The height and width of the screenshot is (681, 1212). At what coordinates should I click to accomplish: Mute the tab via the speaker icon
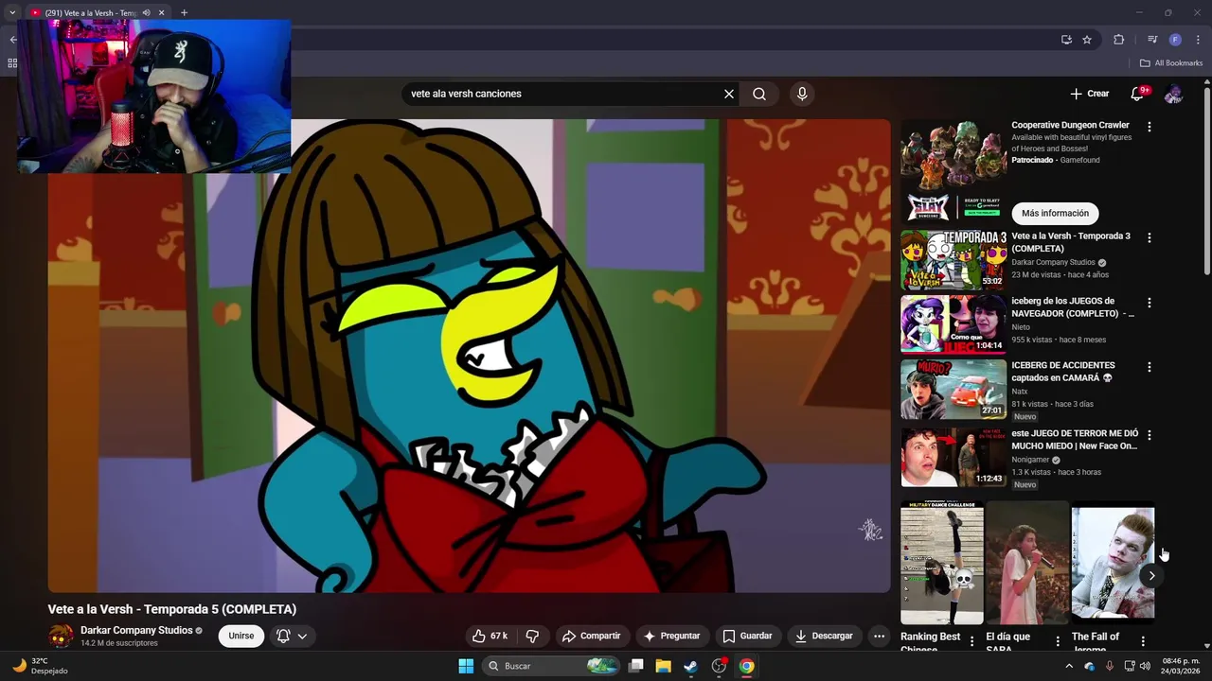point(146,13)
